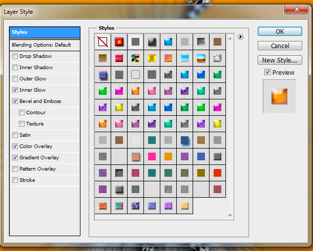Toggle the Preview checkbox

coord(267,72)
